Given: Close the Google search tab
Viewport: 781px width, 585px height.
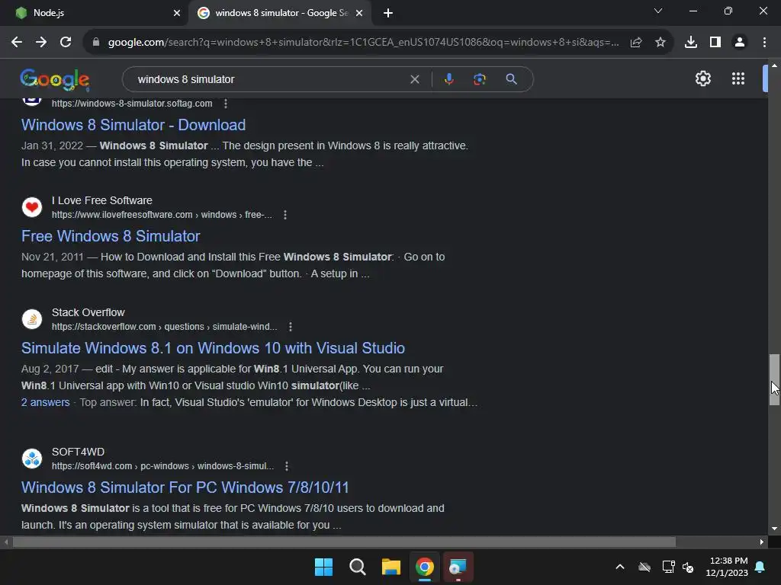Looking at the screenshot, I should (359, 14).
